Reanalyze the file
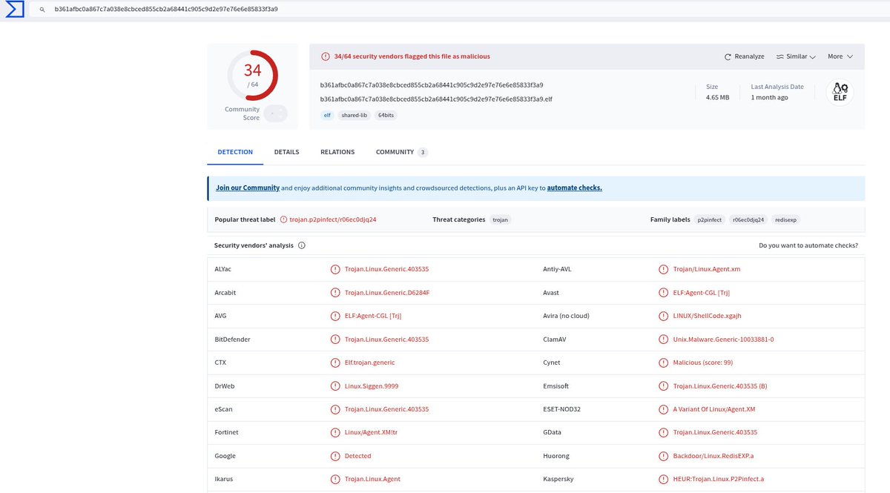The width and height of the screenshot is (890, 493). pyautogui.click(x=744, y=56)
